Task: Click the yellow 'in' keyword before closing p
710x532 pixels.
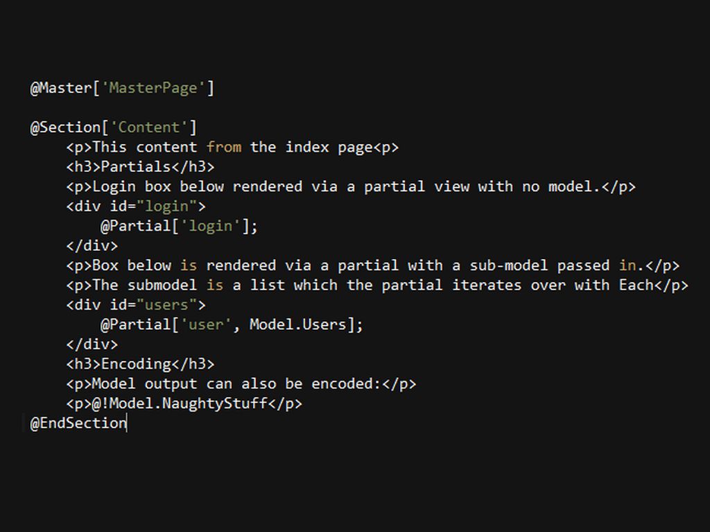Action: coord(627,265)
